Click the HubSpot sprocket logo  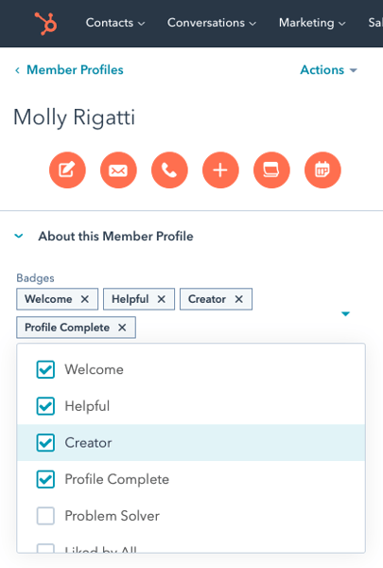tap(45, 24)
